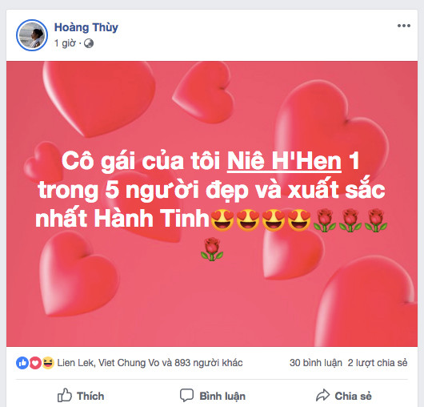Click the tagged name Niê H'Hen
Viewport: 424px width, 407px height.
tap(284, 161)
